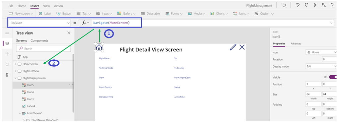
Task: Open New screen dropdown
Action: (x=21, y=14)
